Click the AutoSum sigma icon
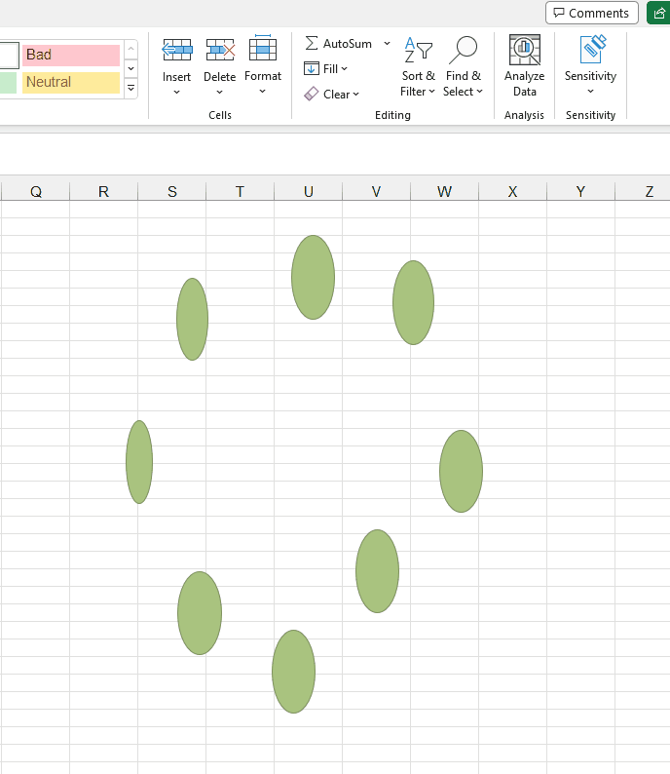670x774 pixels. point(312,44)
